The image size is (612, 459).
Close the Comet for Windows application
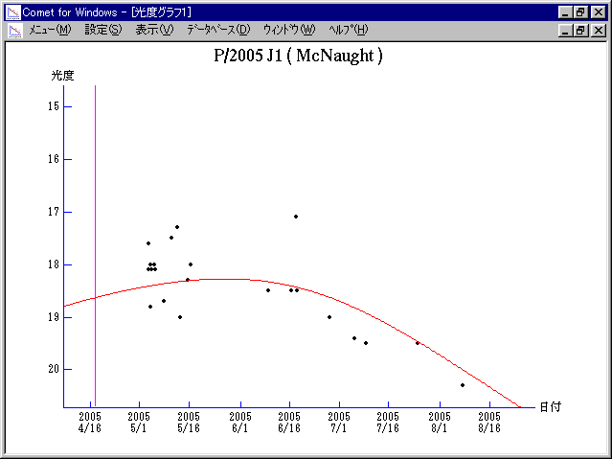pyautogui.click(x=599, y=11)
